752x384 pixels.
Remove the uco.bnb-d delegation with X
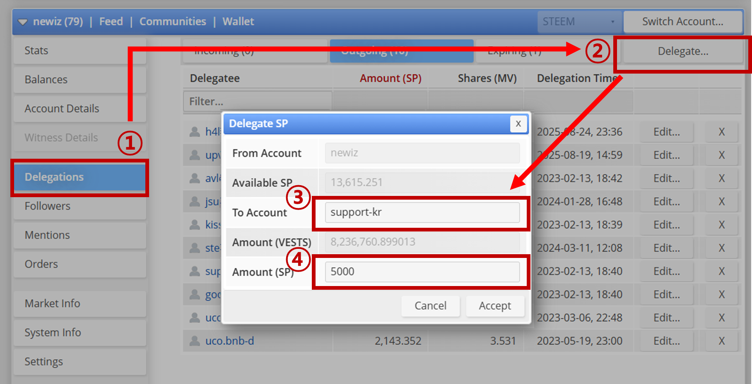722,341
